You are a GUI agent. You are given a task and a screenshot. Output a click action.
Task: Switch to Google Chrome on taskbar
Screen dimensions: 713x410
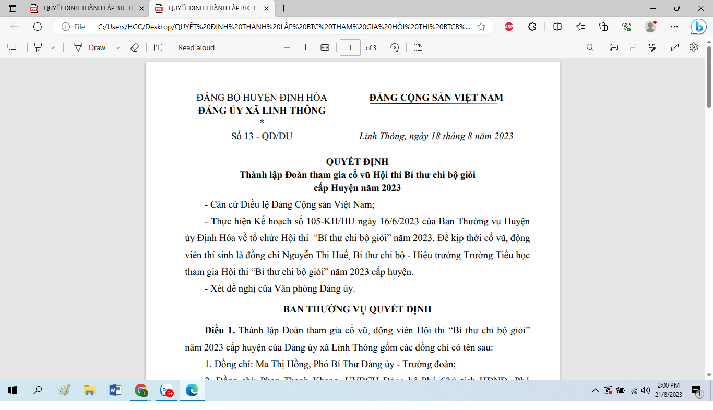[x=141, y=390]
